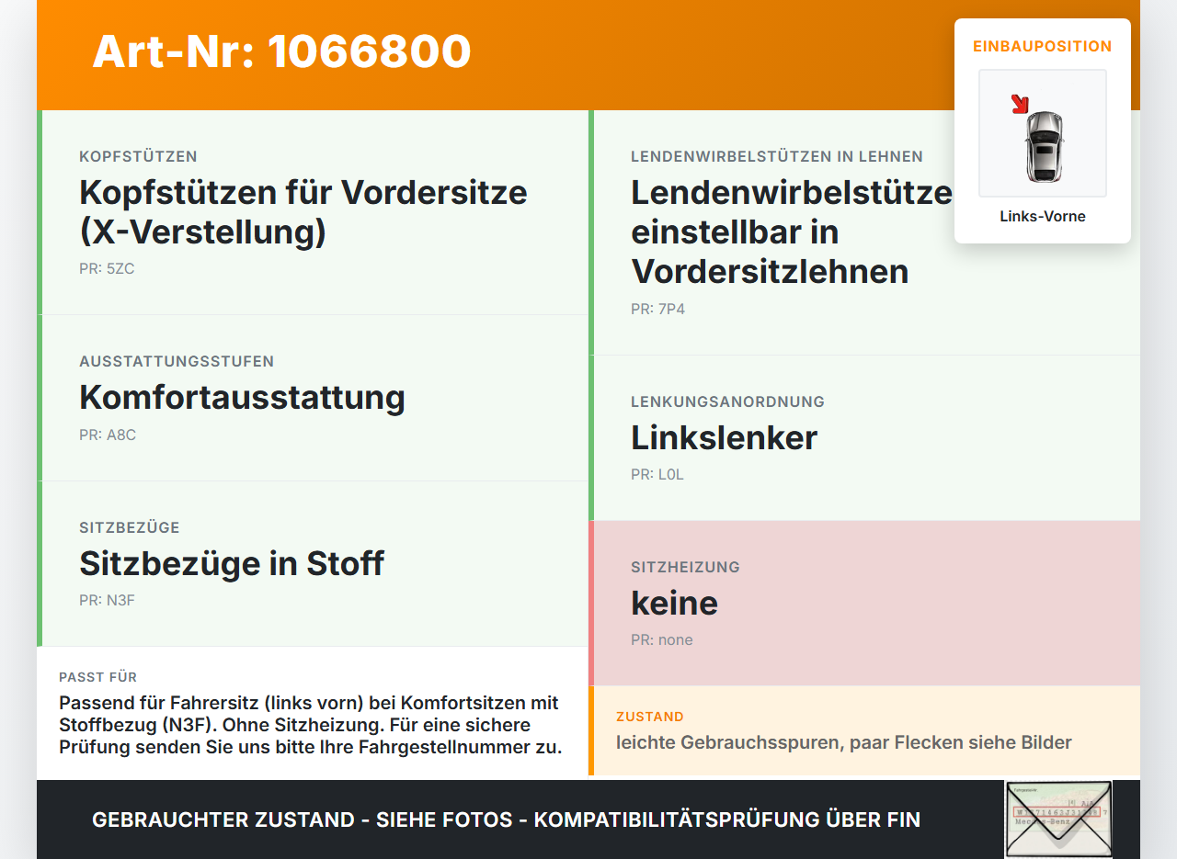
Task: Click the Links-Vorne caption
Action: click(x=1043, y=217)
